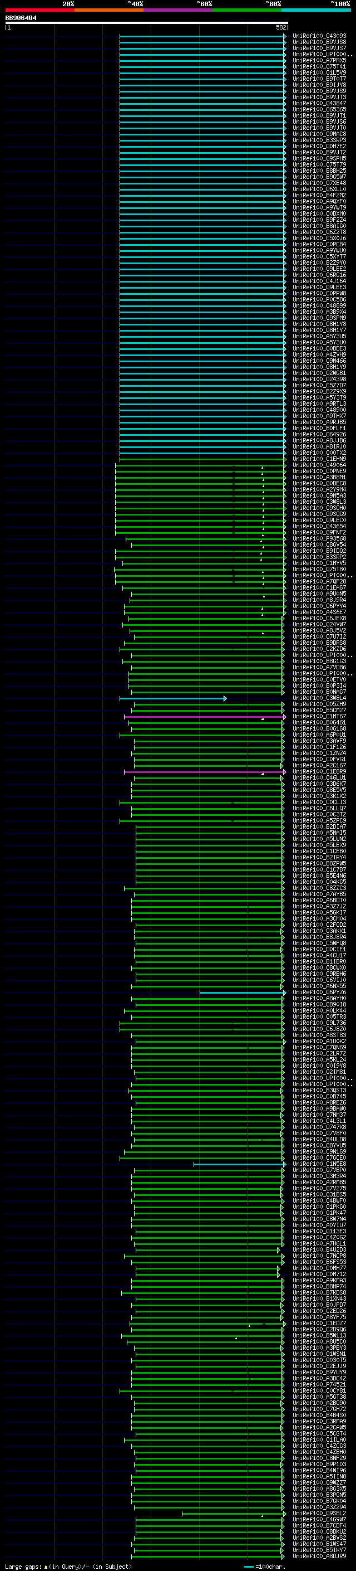Select hit UniRef100_A9QXF0
356x1571 pixels.
(319, 201)
